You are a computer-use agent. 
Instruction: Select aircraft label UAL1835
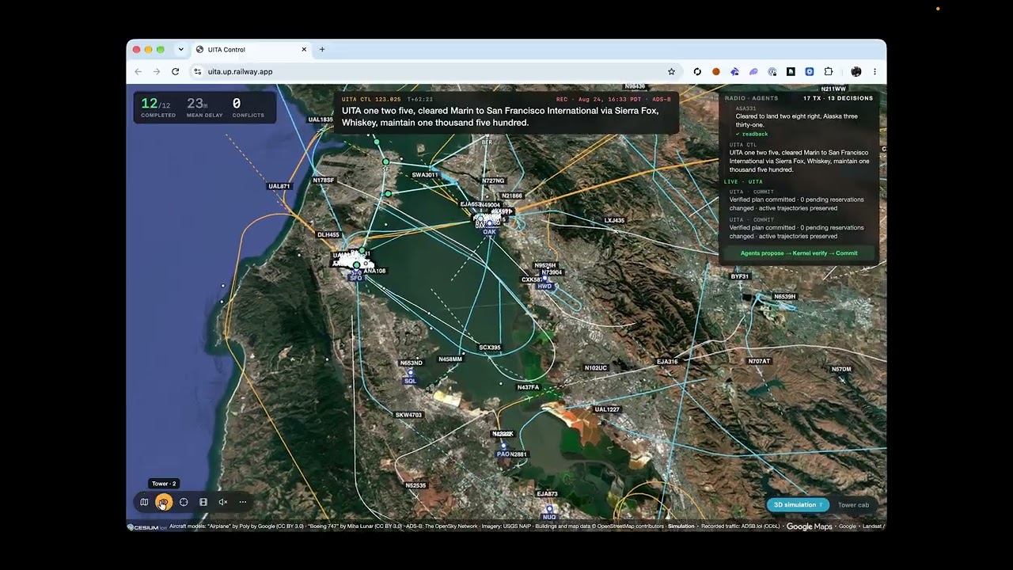pos(321,120)
